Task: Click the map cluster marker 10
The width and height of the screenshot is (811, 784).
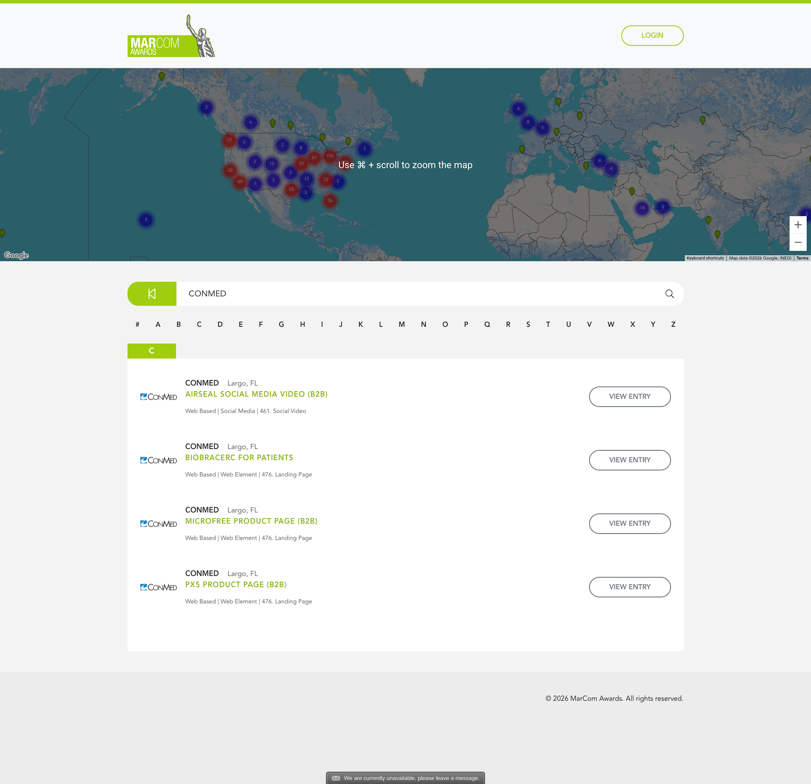Action: [272, 164]
